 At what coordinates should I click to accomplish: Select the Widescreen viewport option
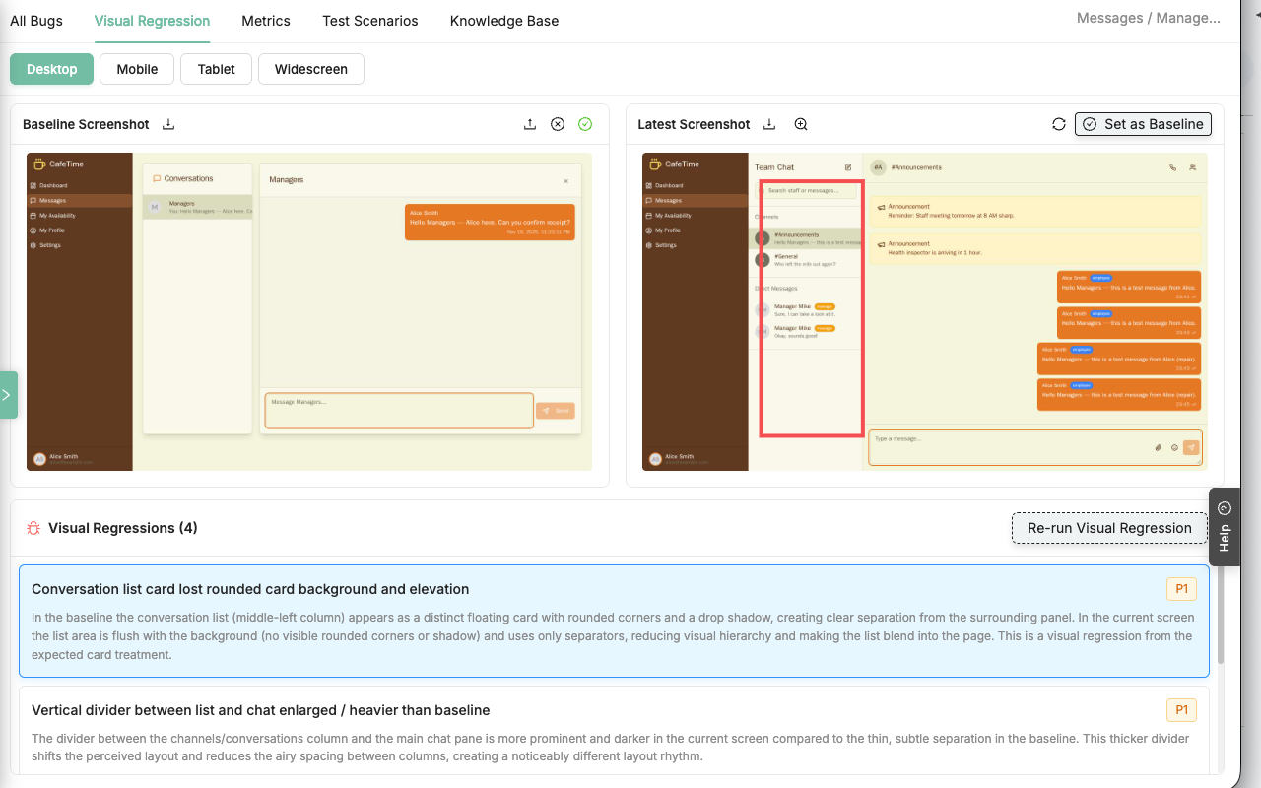311,69
